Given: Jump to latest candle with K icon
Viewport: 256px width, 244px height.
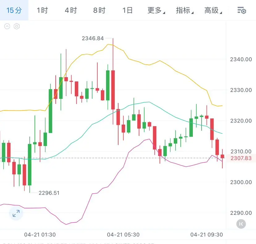Looking at the screenshot, I should click(x=241, y=224).
